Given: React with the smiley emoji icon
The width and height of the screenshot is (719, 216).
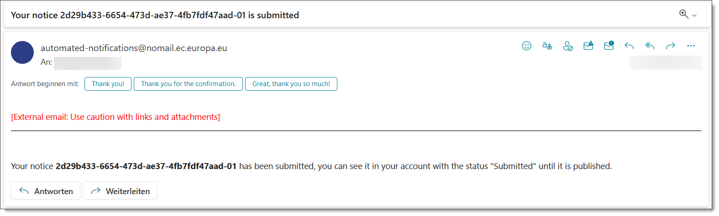Looking at the screenshot, I should (x=526, y=46).
